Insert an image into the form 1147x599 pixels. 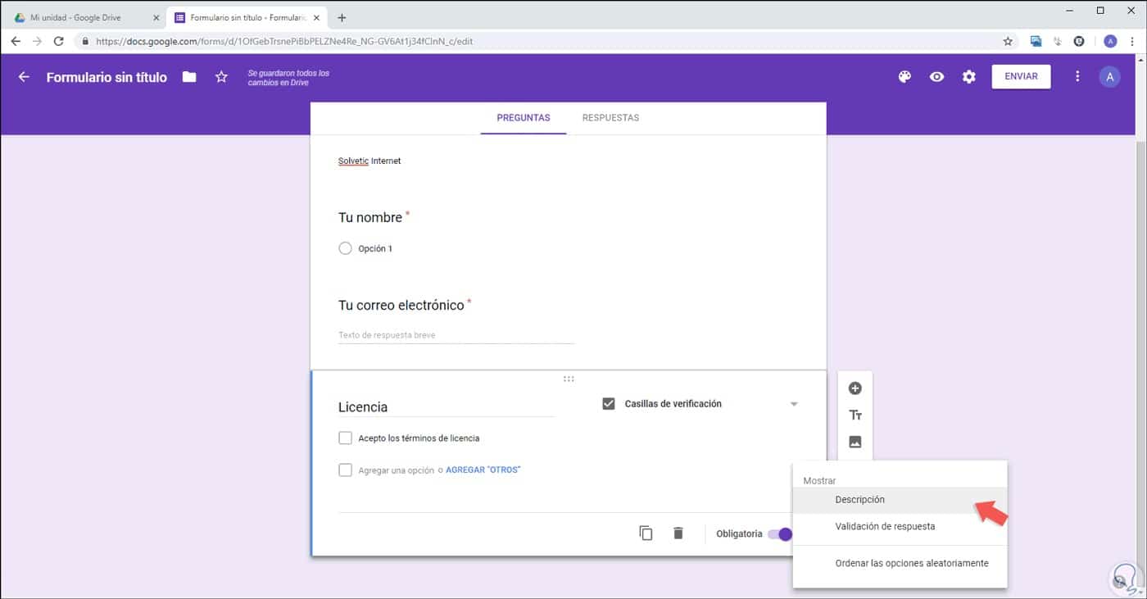[x=855, y=441]
